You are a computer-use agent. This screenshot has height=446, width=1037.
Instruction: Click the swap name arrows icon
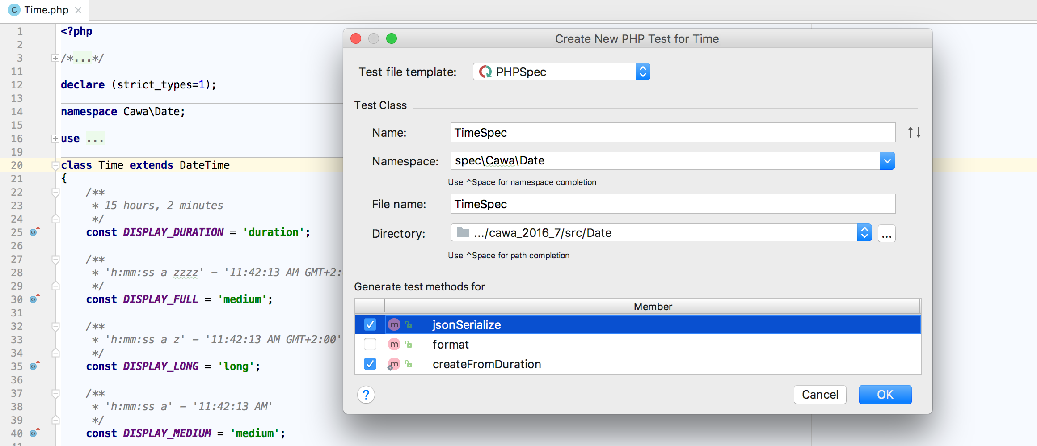tap(914, 132)
